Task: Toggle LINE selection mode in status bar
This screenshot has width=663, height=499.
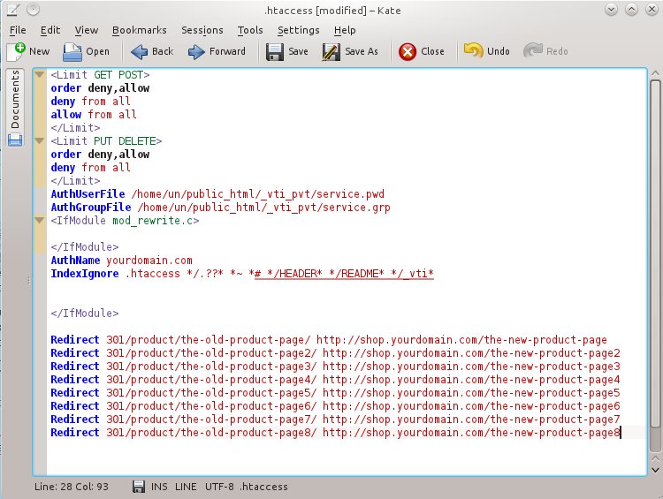Action: click(x=186, y=487)
